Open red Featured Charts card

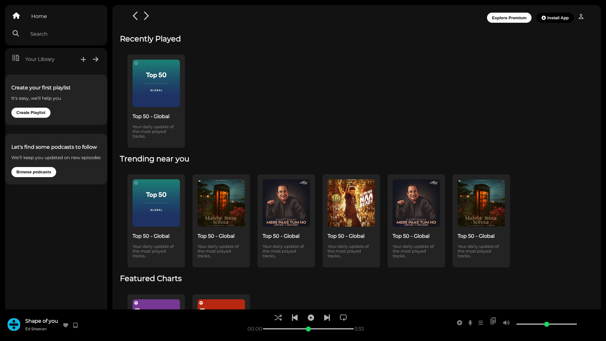click(x=221, y=302)
